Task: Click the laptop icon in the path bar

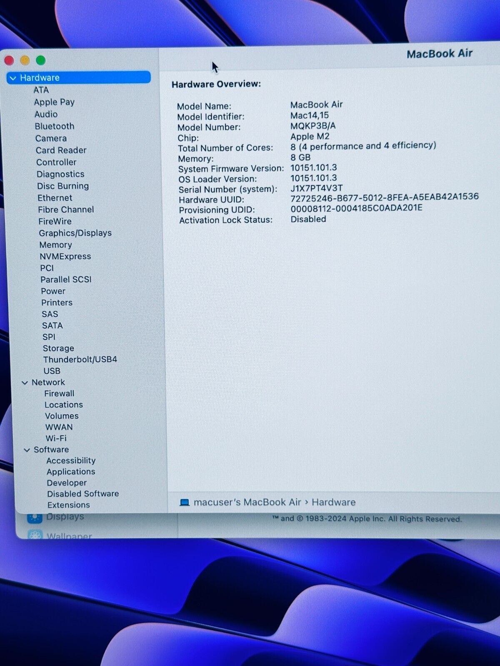Action: pyautogui.click(x=184, y=502)
